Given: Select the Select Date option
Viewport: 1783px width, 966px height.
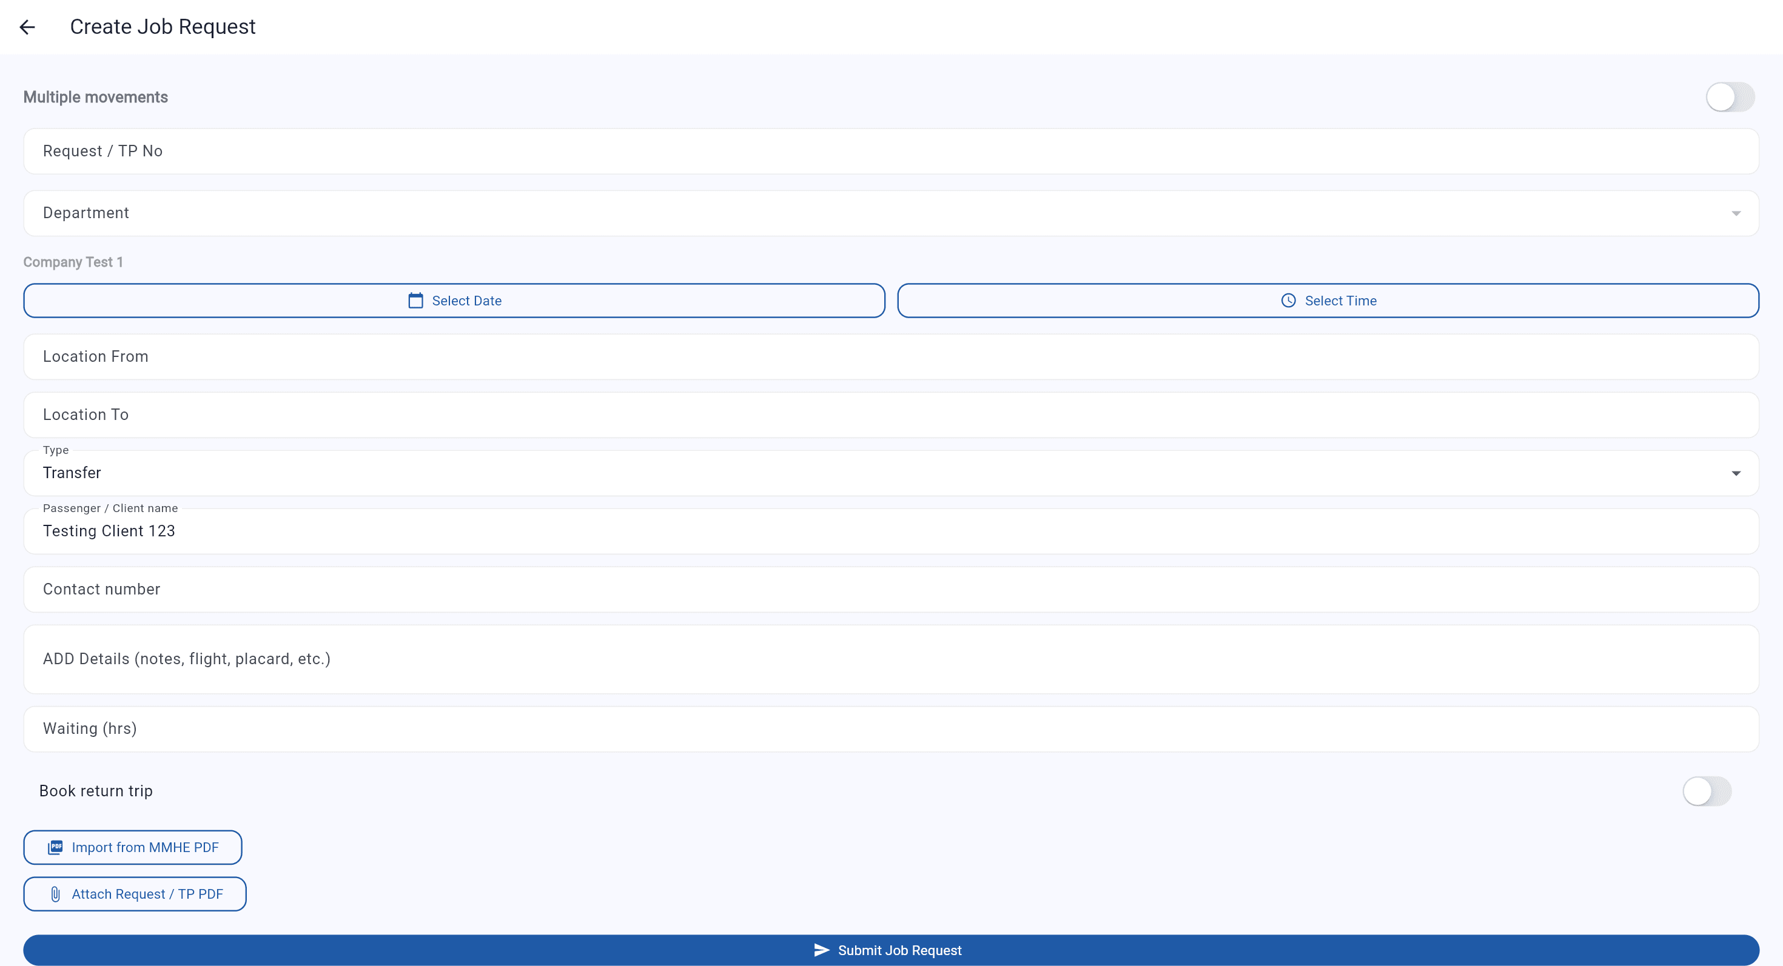Looking at the screenshot, I should point(454,300).
